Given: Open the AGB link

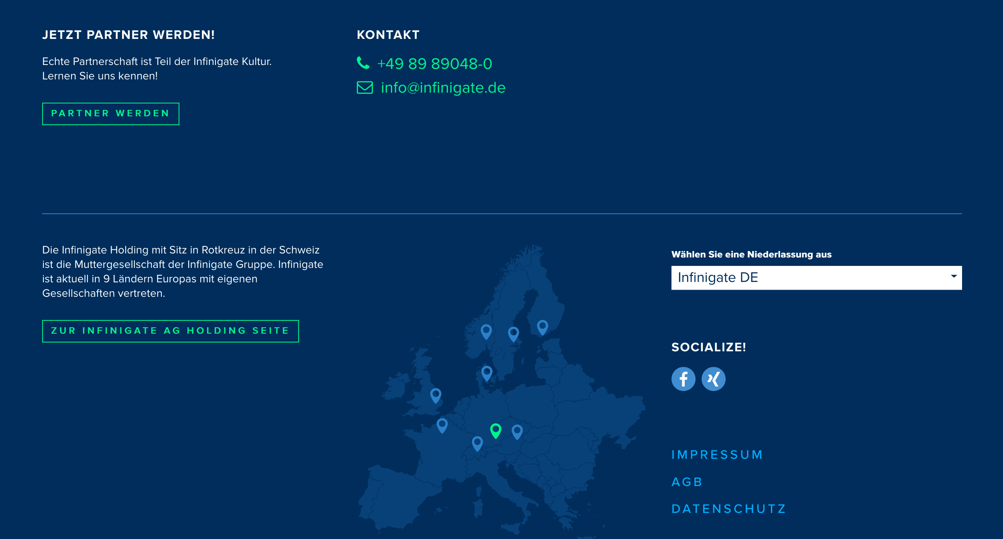Looking at the screenshot, I should coord(687,482).
